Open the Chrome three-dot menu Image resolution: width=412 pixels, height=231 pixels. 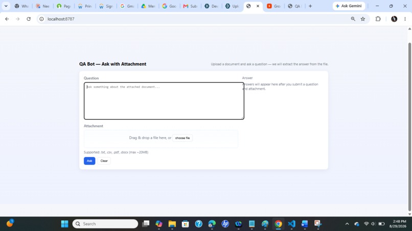(405, 19)
